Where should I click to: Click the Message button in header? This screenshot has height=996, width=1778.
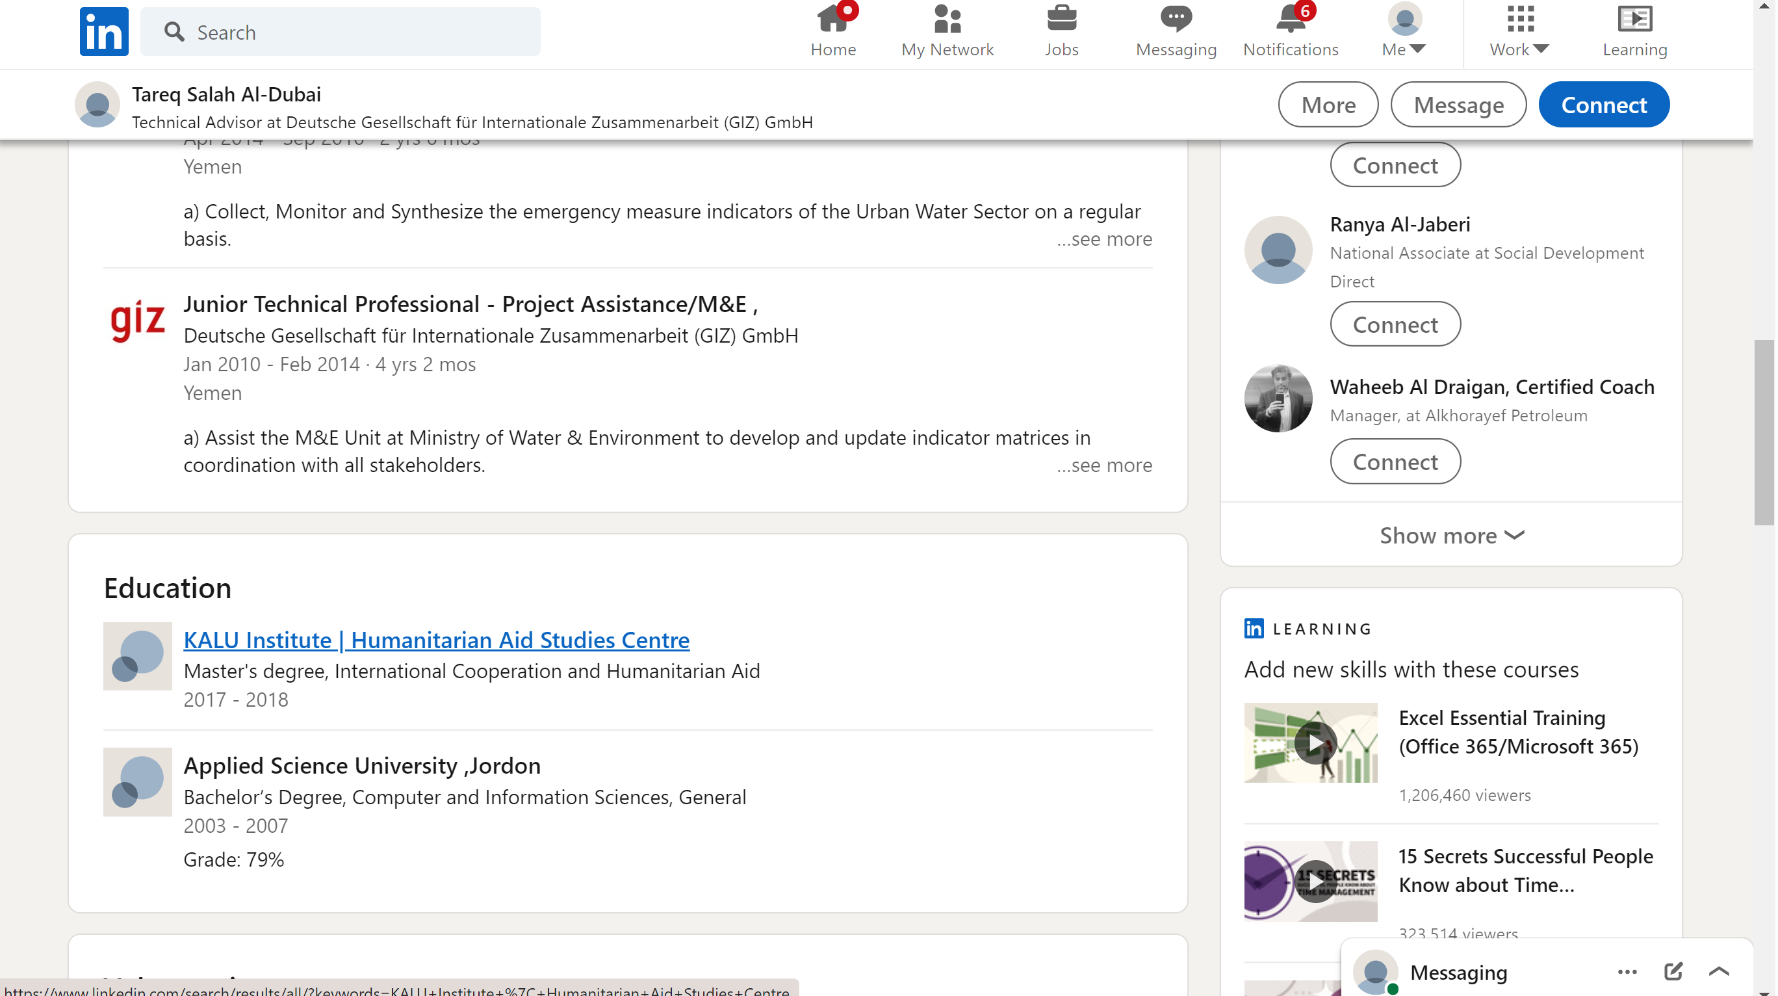point(1458,105)
